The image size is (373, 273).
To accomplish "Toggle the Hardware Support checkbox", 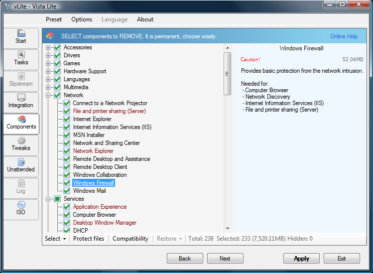I will point(57,71).
